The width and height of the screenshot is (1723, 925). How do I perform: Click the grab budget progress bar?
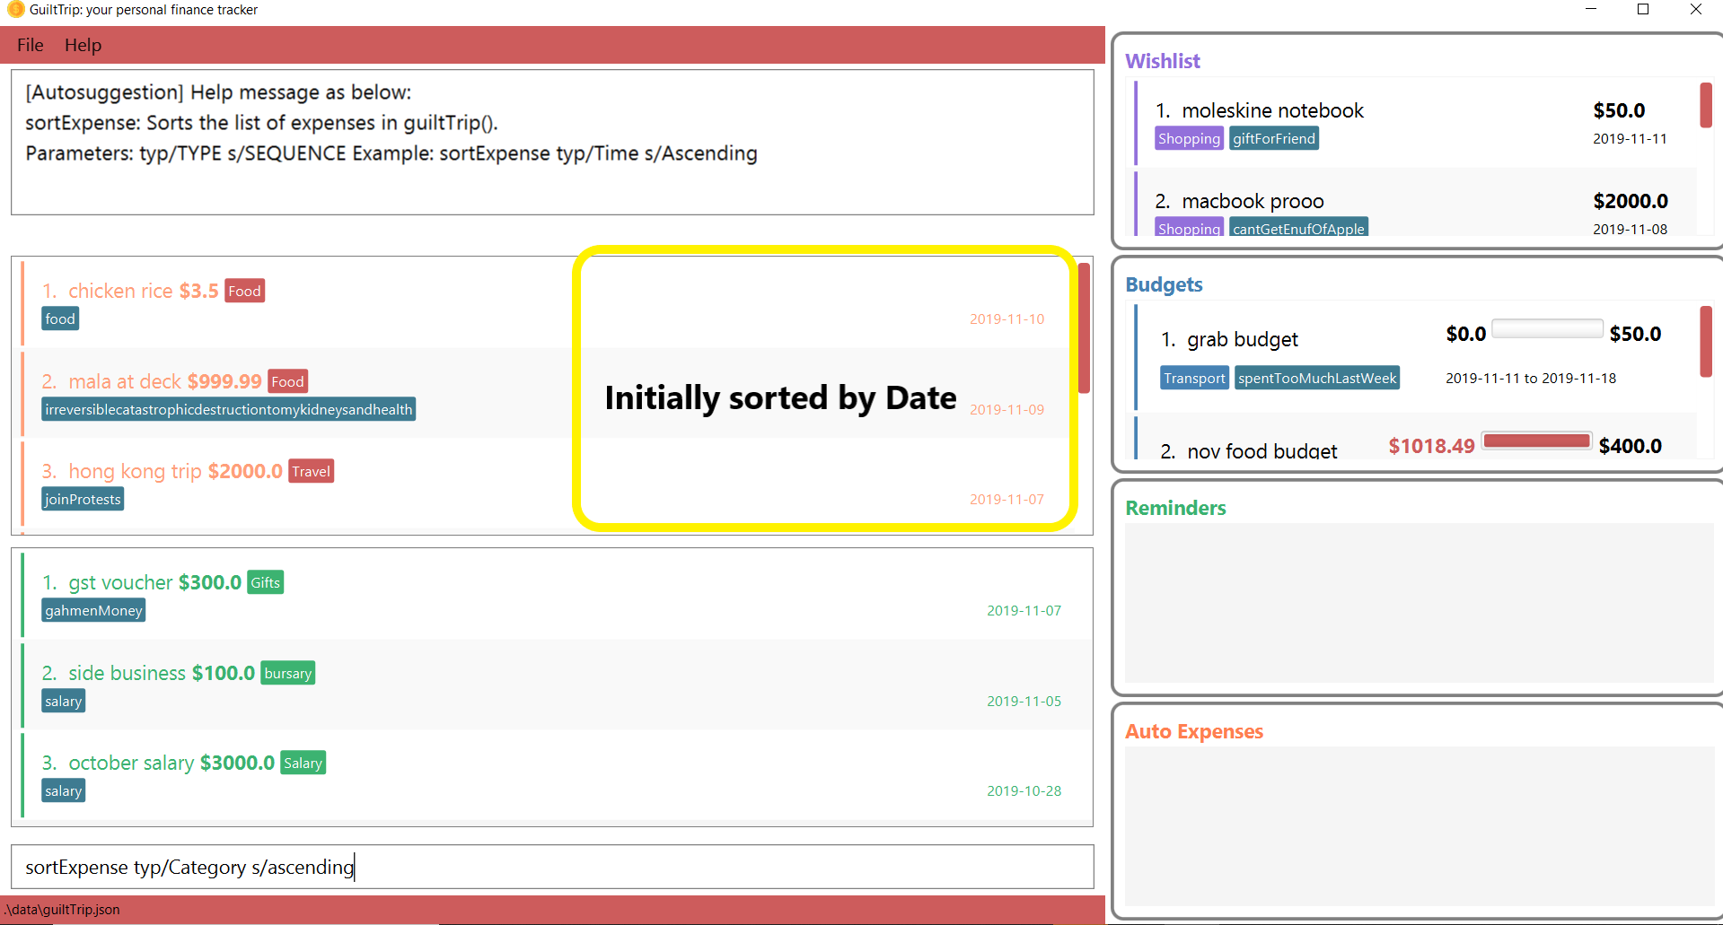(x=1547, y=328)
